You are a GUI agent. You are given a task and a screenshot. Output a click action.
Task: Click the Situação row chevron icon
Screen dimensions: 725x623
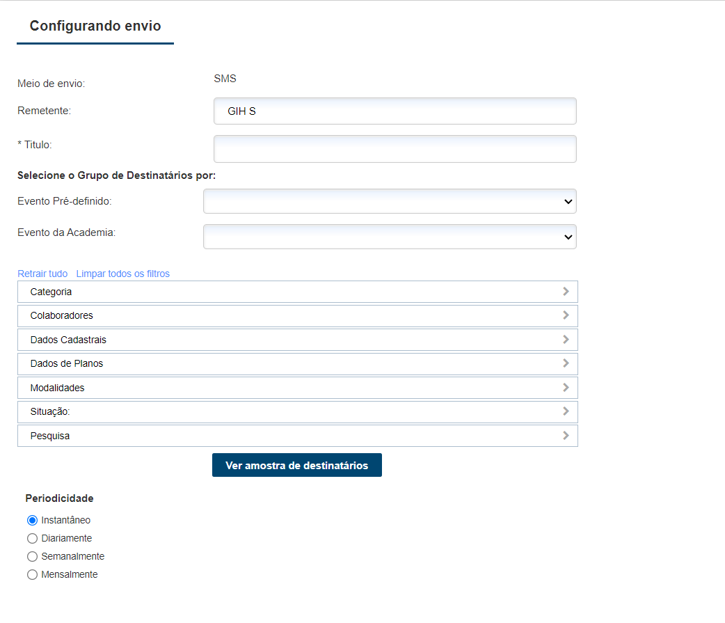[566, 411]
